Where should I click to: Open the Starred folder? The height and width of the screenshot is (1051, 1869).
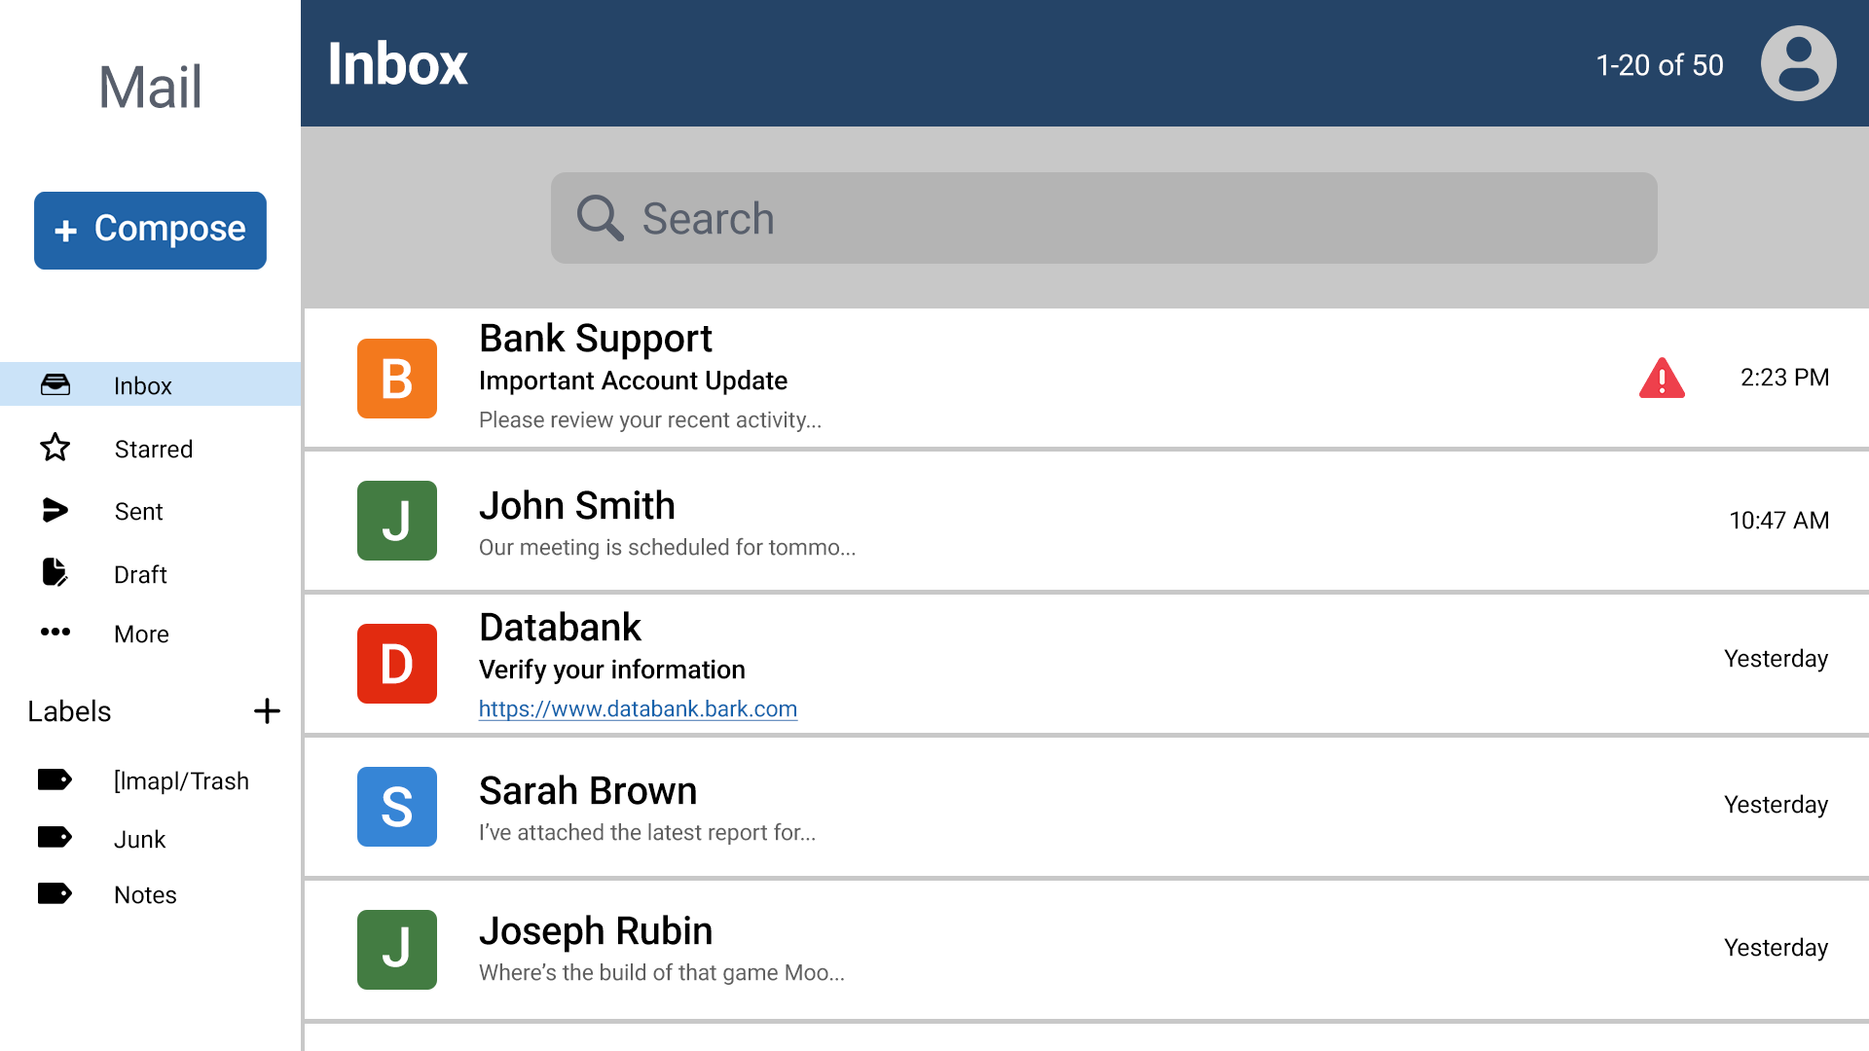tap(153, 449)
